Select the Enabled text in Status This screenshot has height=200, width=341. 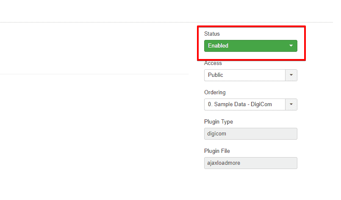(218, 46)
